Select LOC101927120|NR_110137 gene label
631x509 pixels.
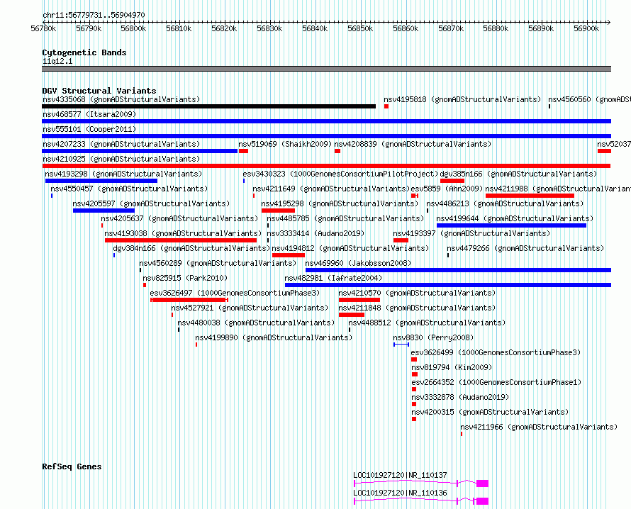click(400, 475)
